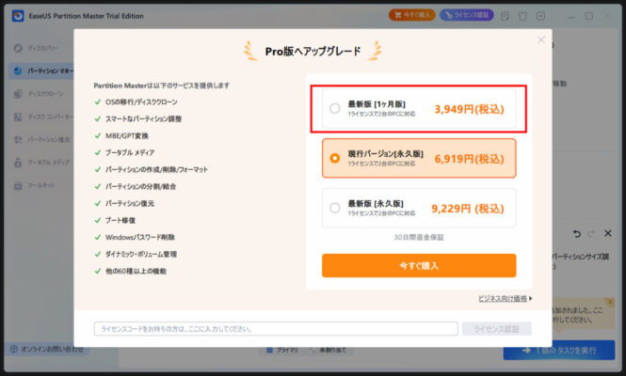Click the Pro版へアップグレード heading
Screen dimensions: 626x376
click(x=313, y=51)
